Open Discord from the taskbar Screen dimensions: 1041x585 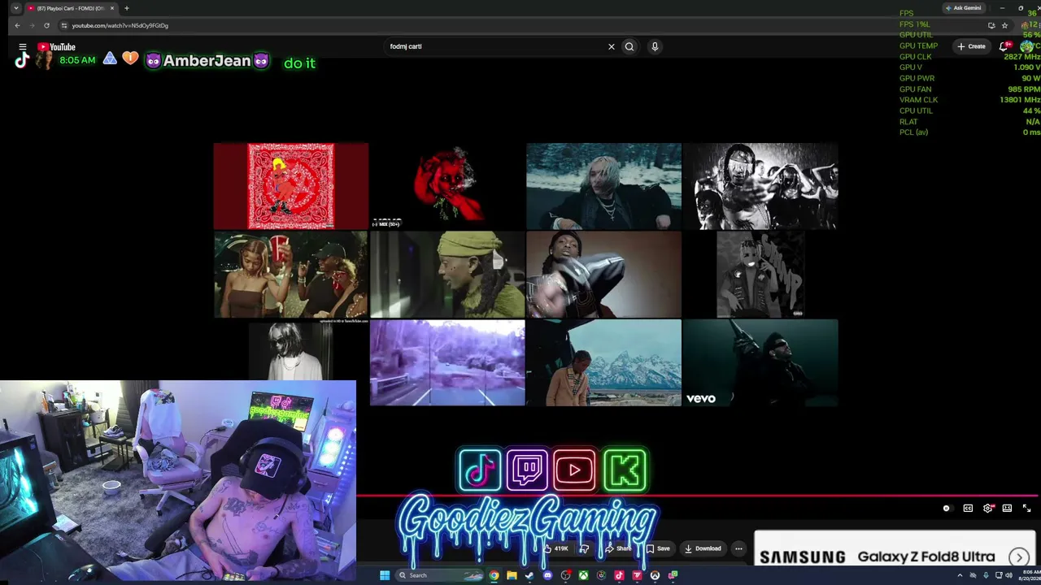tap(547, 575)
